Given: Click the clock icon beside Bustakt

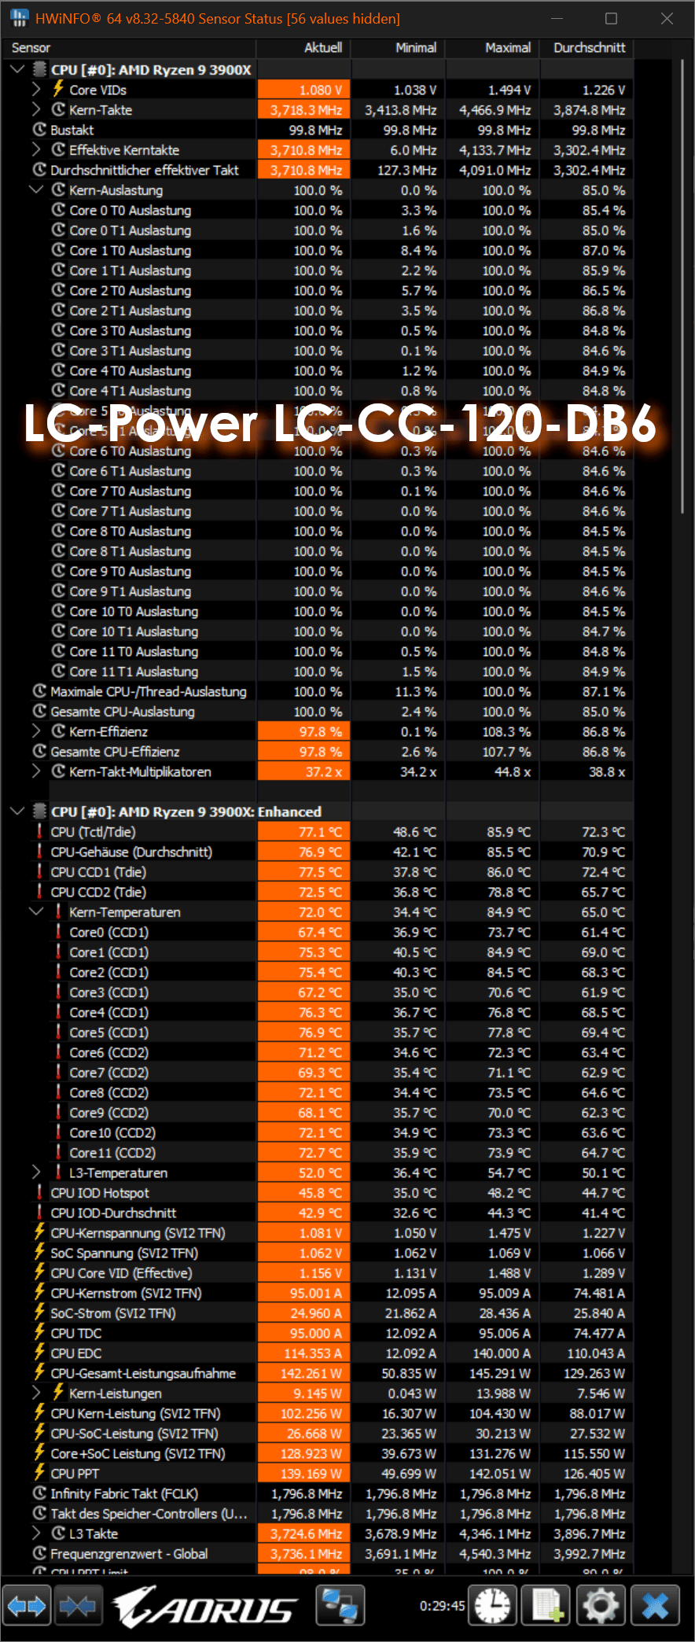Looking at the screenshot, I should [x=39, y=130].
